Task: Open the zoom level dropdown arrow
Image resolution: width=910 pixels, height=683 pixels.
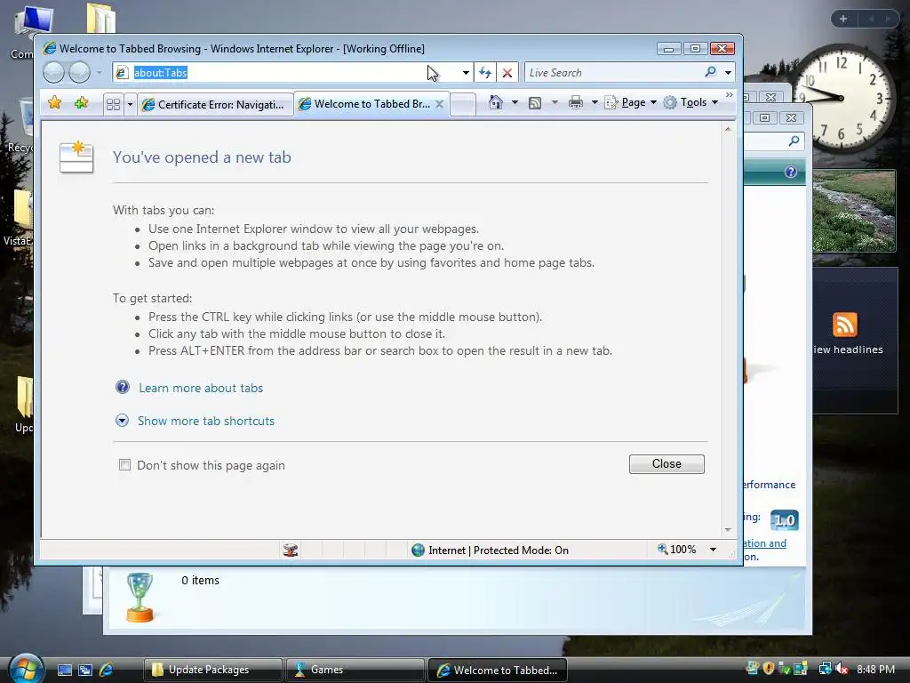Action: 714,550
